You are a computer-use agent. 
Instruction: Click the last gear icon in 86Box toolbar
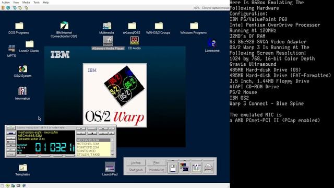tap(26, 8)
